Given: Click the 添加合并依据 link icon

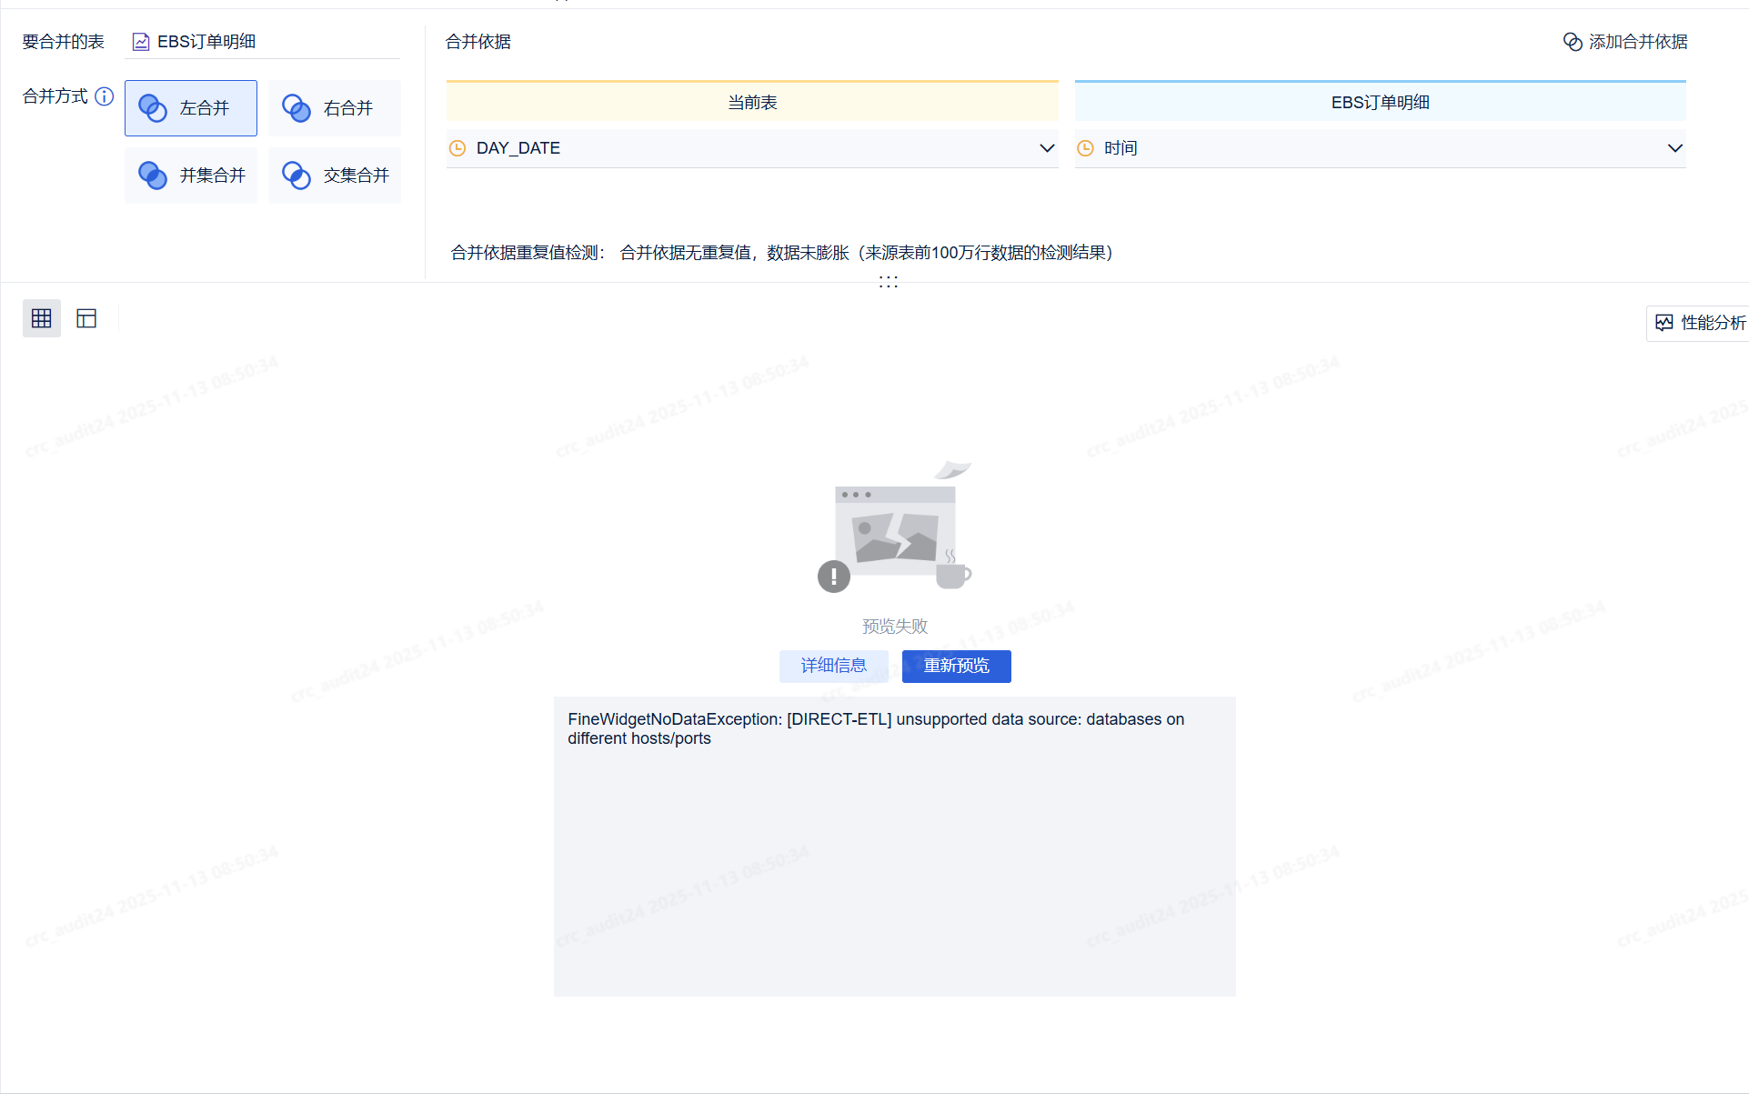Looking at the screenshot, I should pos(1573,42).
